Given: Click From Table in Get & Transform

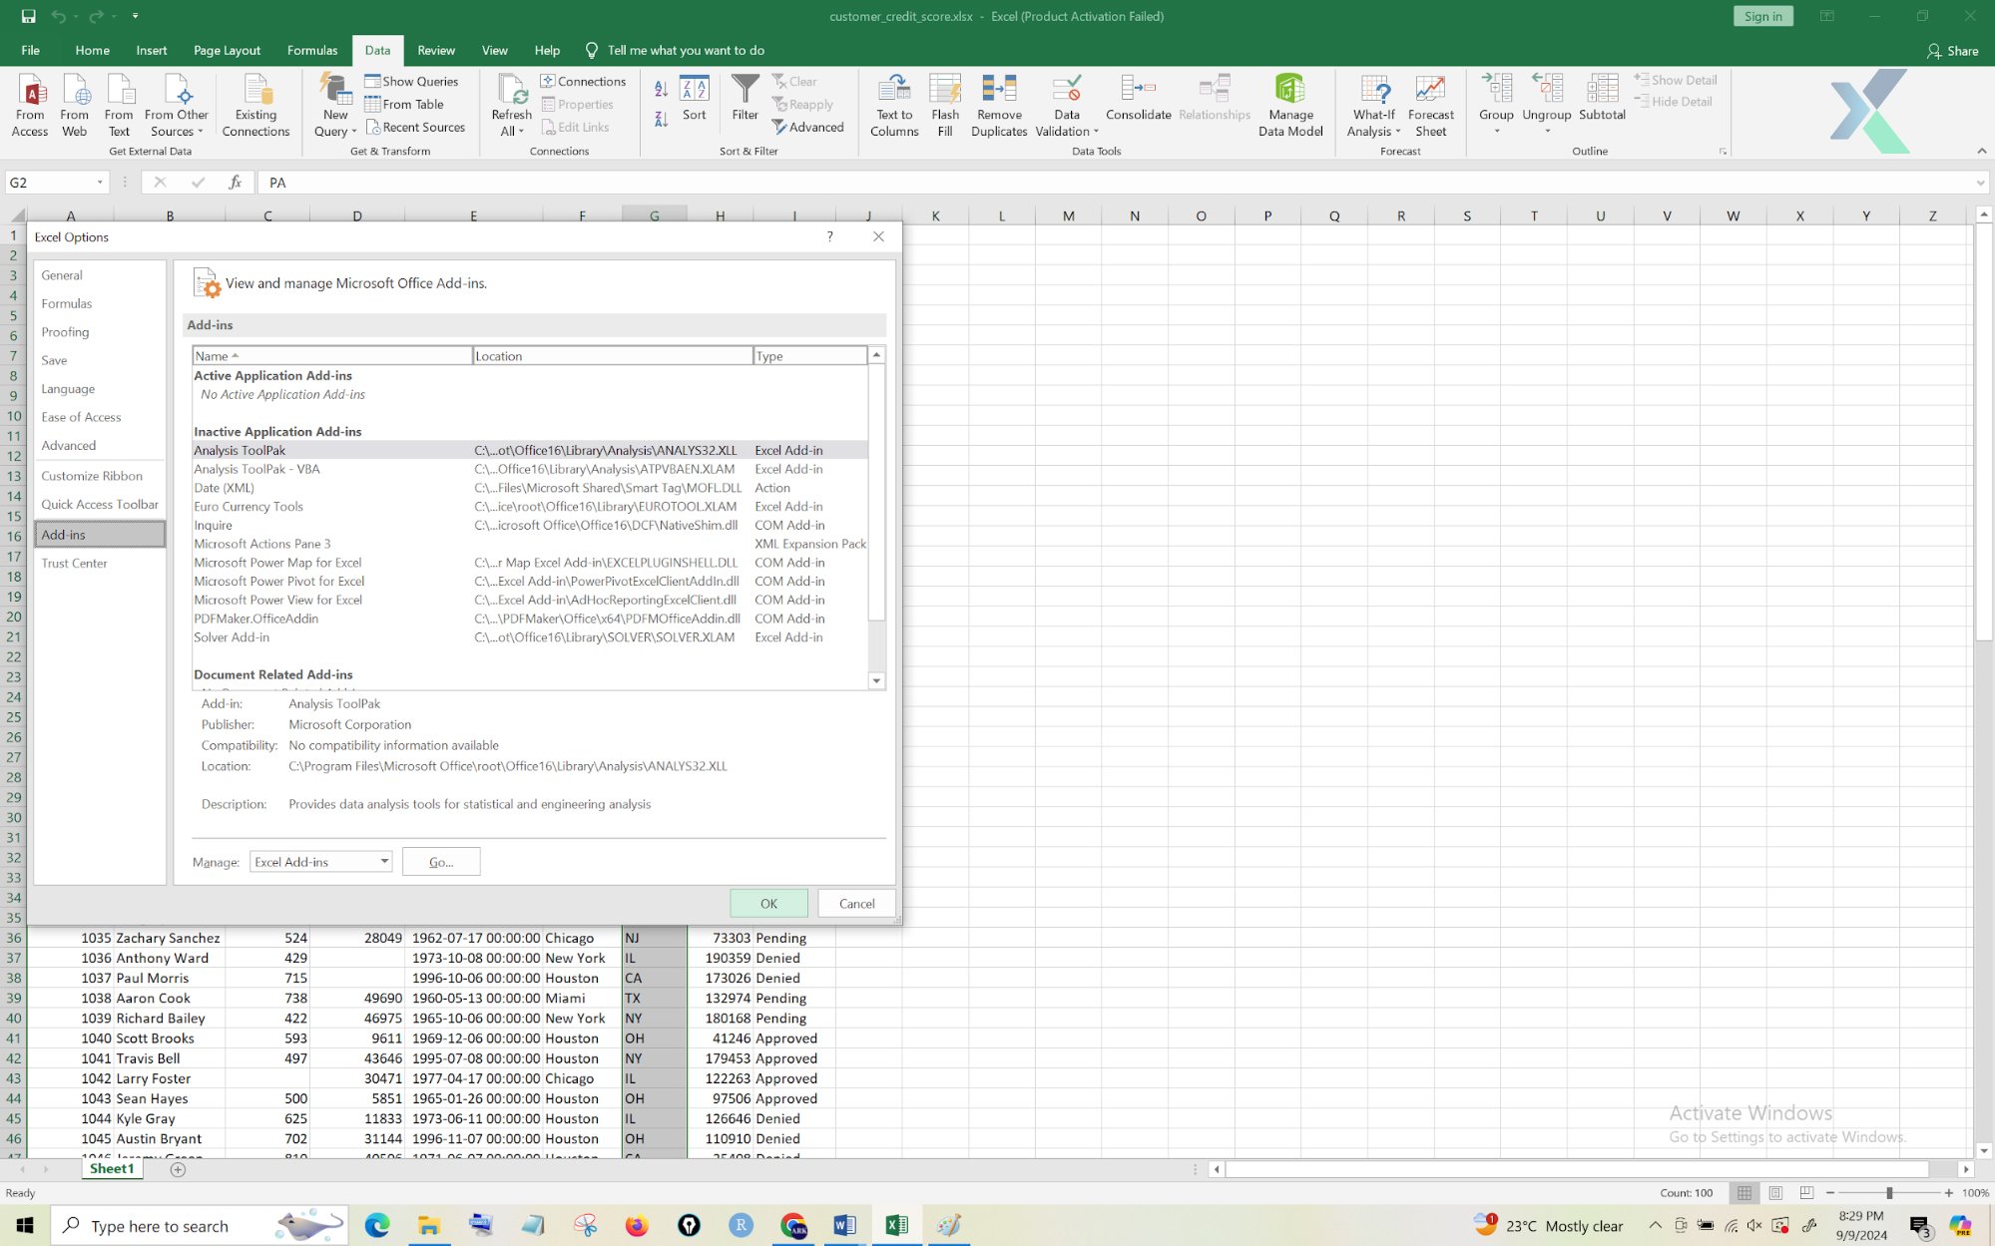Looking at the screenshot, I should pyautogui.click(x=404, y=104).
